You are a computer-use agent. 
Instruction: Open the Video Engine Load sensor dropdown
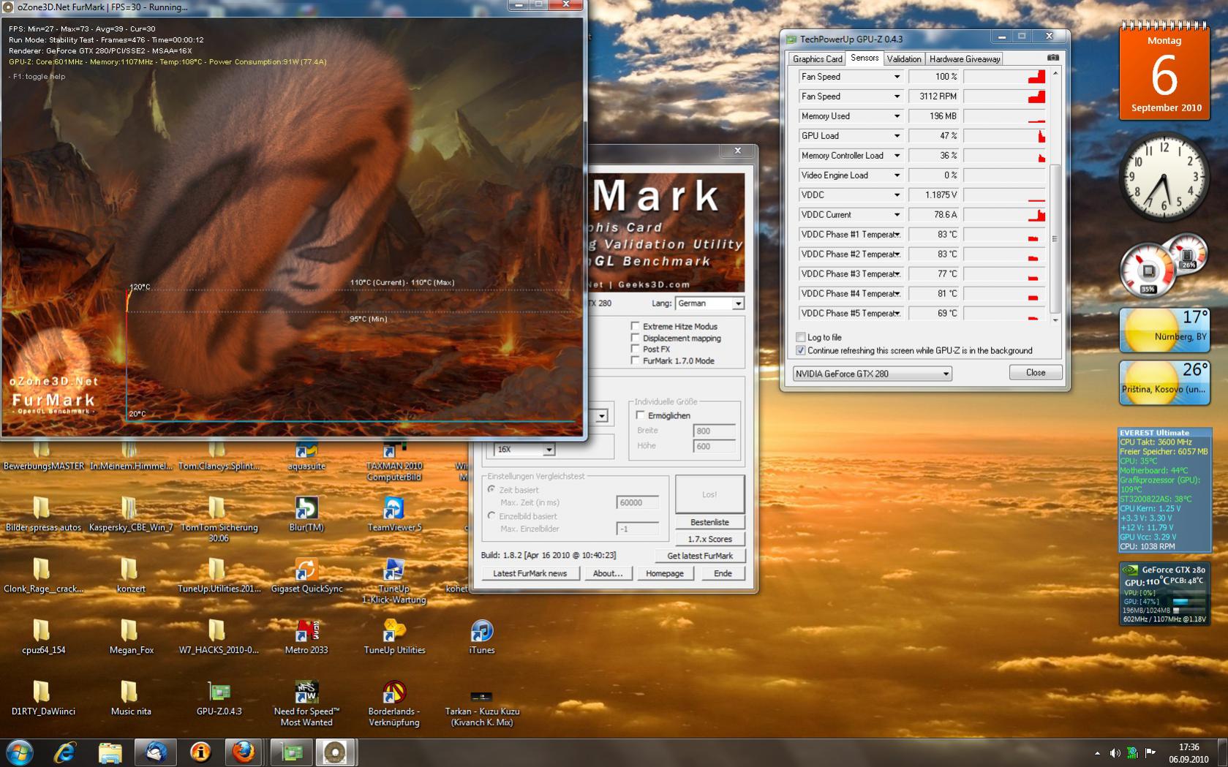(x=897, y=175)
